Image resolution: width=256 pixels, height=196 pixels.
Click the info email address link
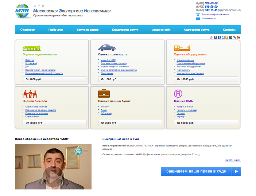click(x=209, y=19)
